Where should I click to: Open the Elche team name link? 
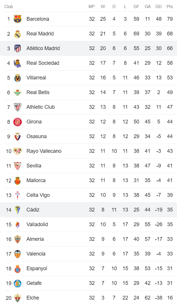coord(33,298)
